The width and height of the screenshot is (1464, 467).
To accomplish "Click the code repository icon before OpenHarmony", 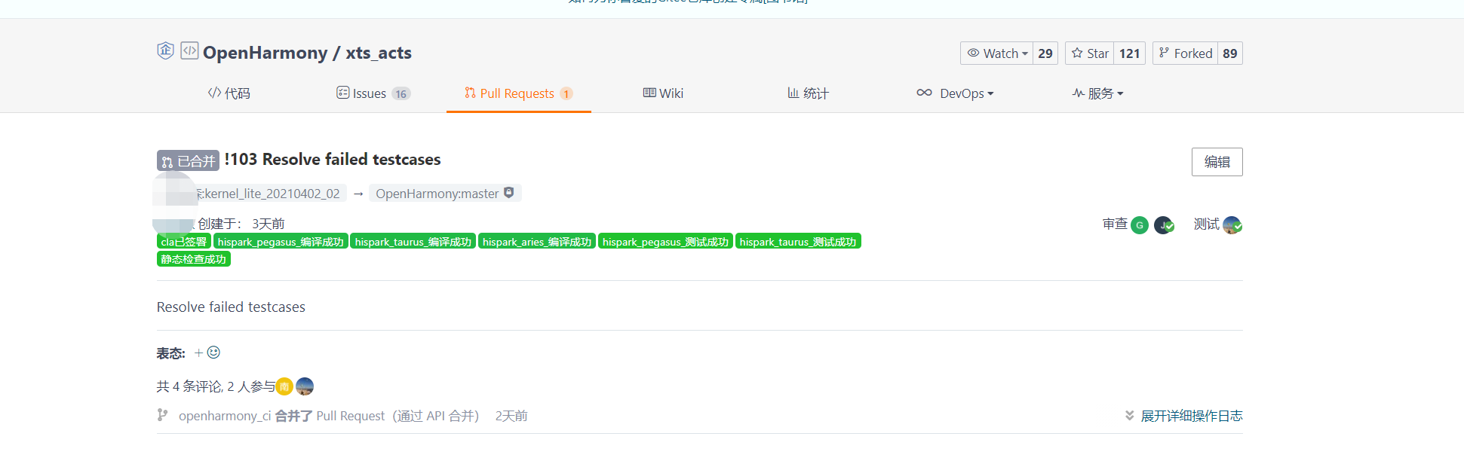I will 189,50.
